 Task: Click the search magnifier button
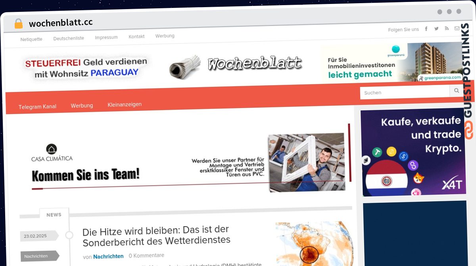(x=457, y=91)
